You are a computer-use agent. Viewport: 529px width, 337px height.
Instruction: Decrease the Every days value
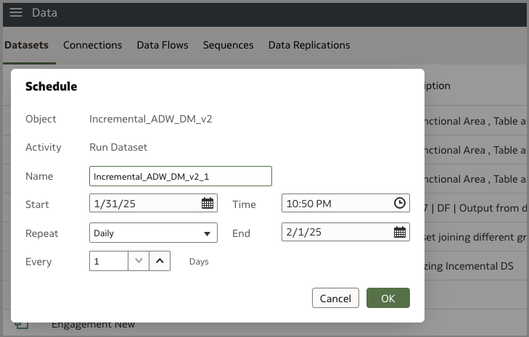pyautogui.click(x=139, y=261)
